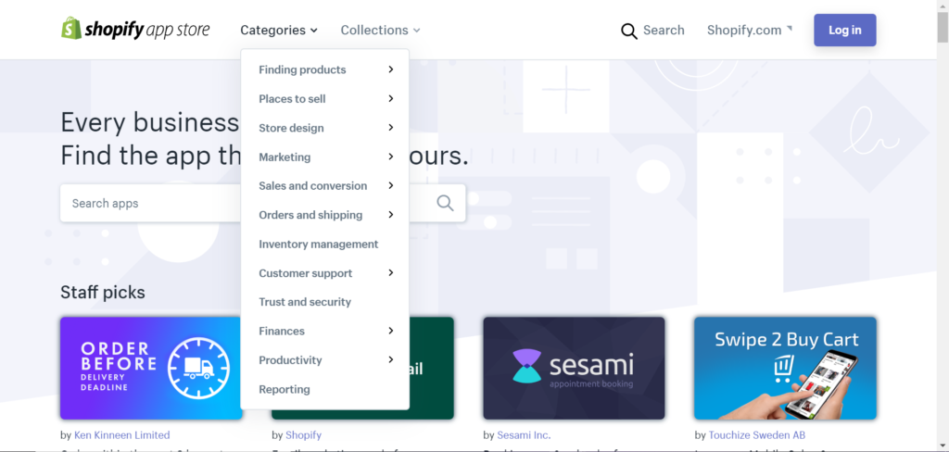Viewport: 949px width, 452px height.
Task: Open the Sesami Inc. developer link
Action: [524, 435]
